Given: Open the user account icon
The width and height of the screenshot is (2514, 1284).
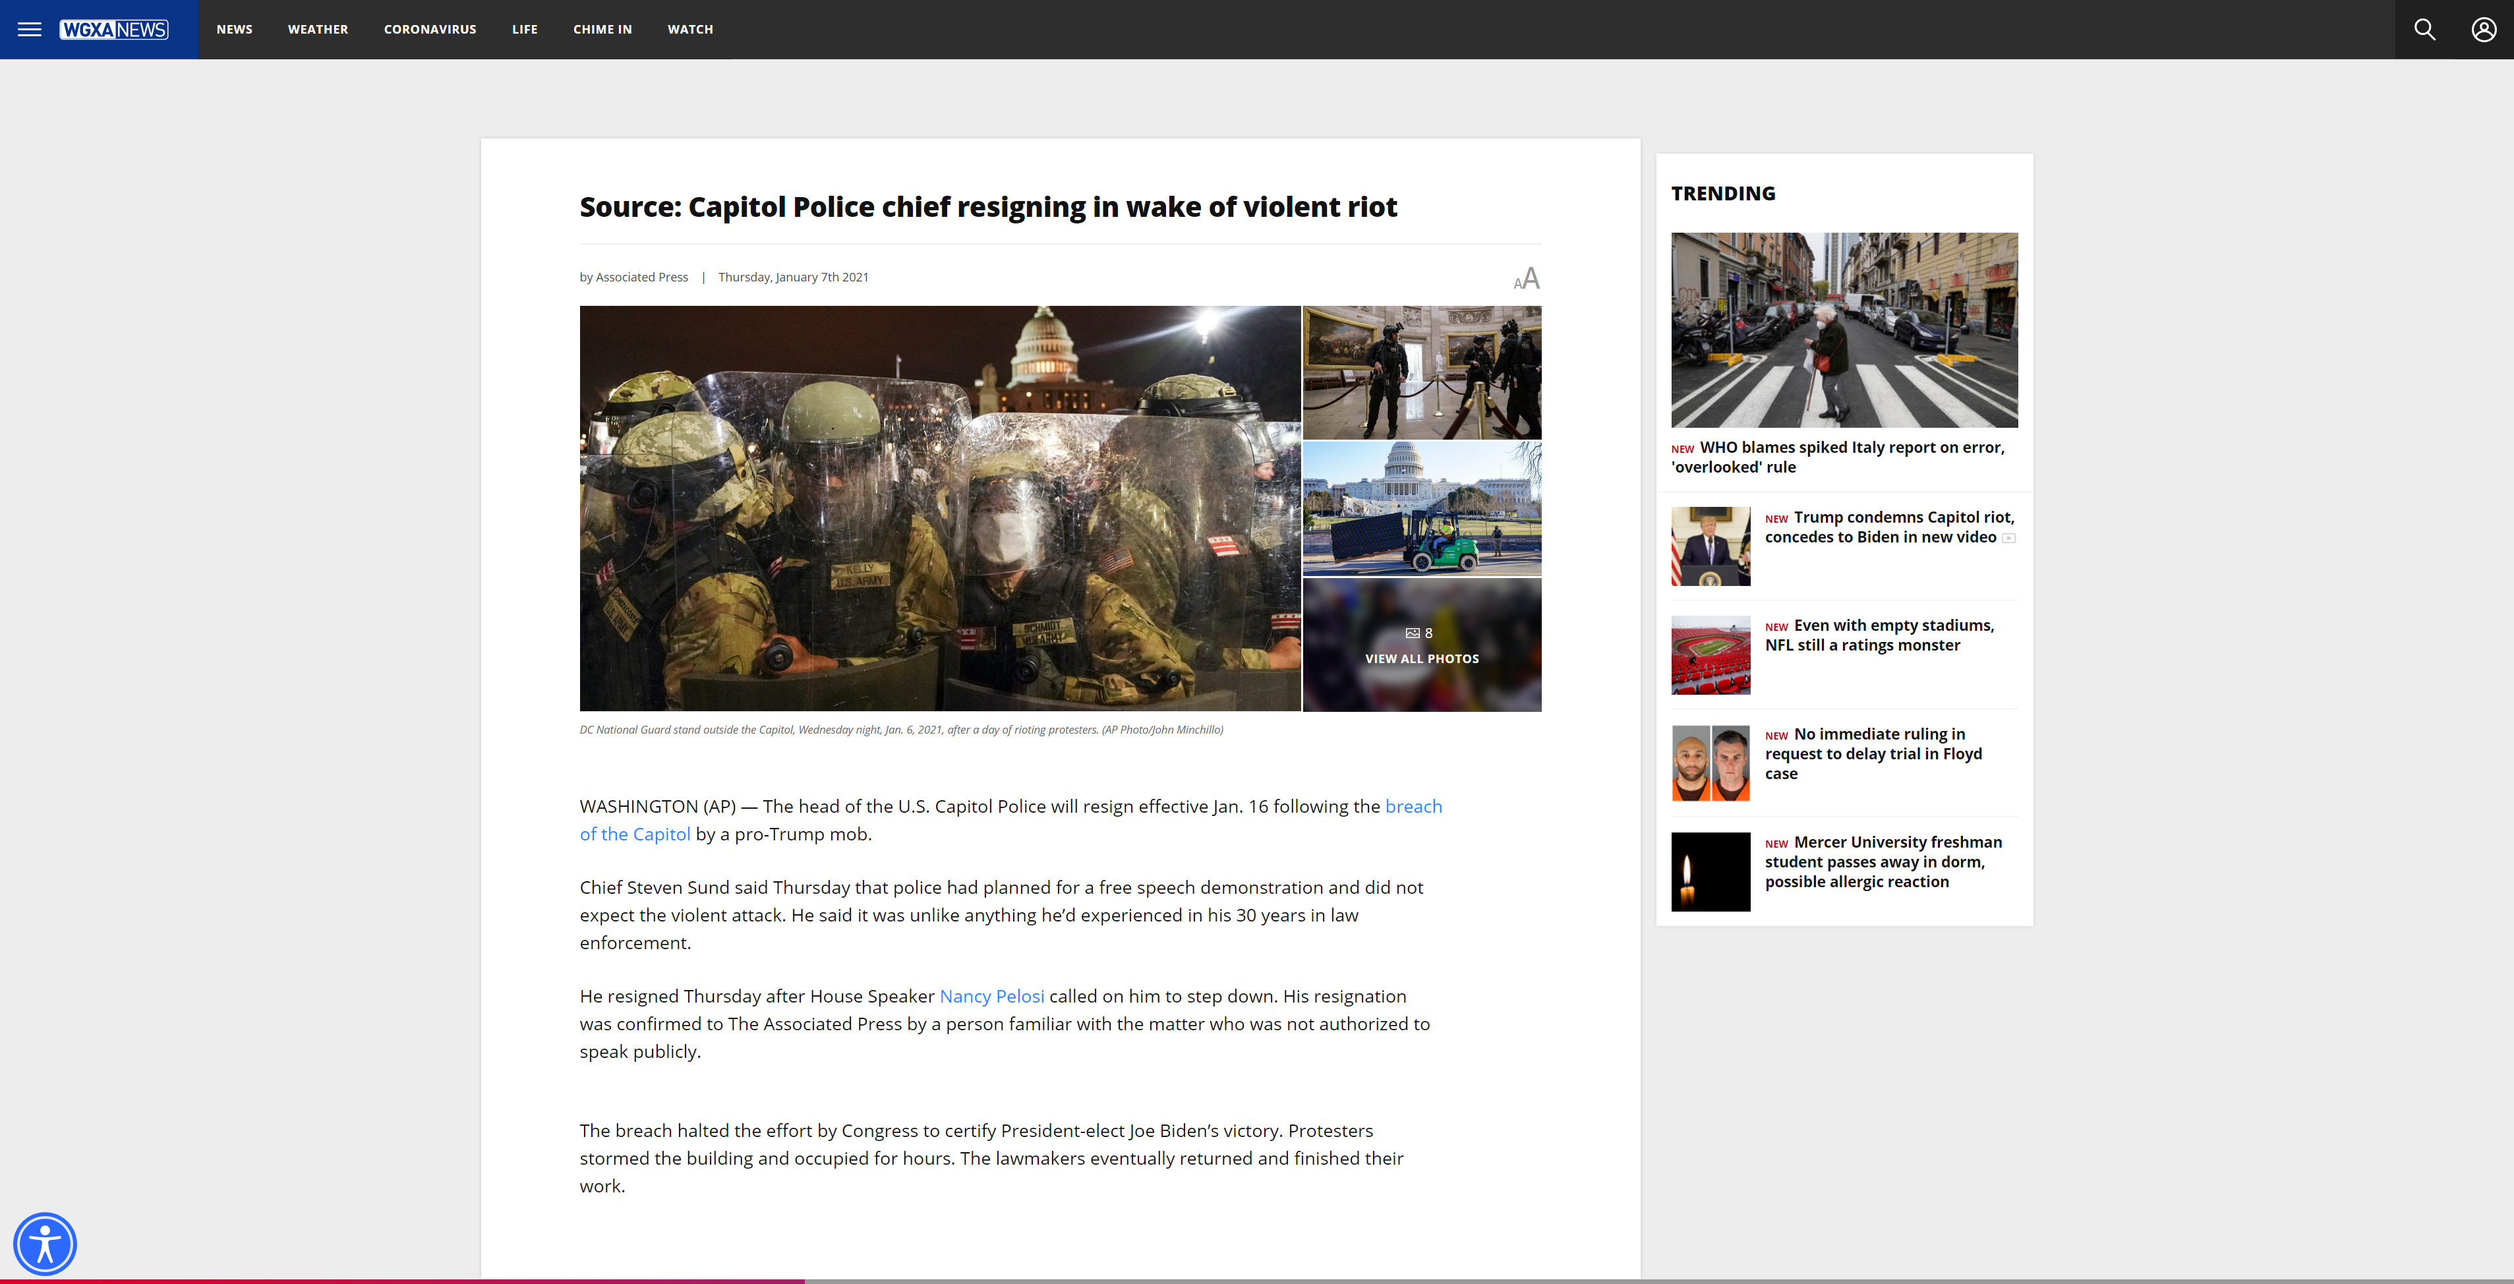Looking at the screenshot, I should coord(2484,29).
